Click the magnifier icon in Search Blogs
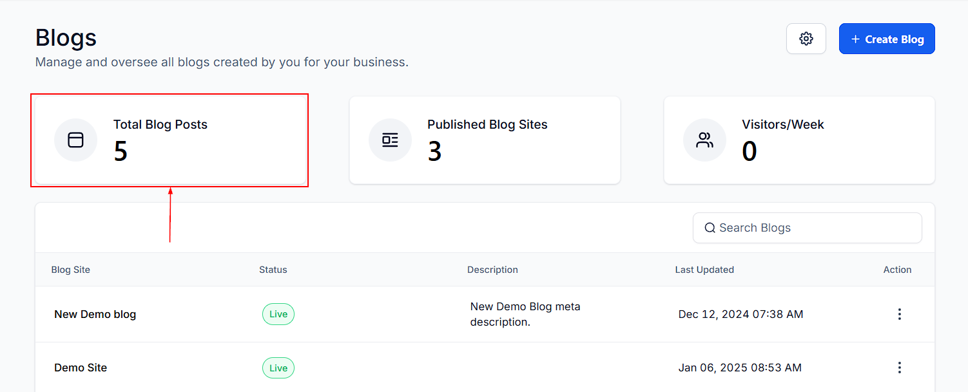968x392 pixels. 710,228
